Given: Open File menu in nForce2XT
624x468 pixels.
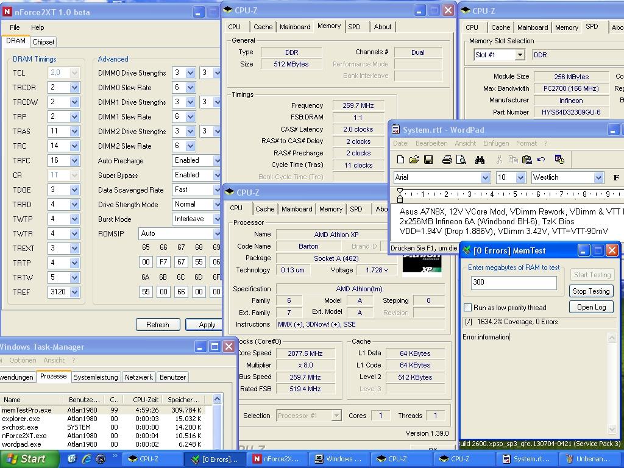Looking at the screenshot, I should tap(15, 27).
